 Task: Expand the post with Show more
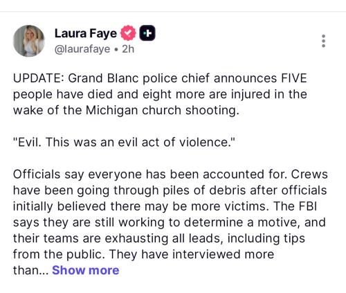[x=86, y=270]
